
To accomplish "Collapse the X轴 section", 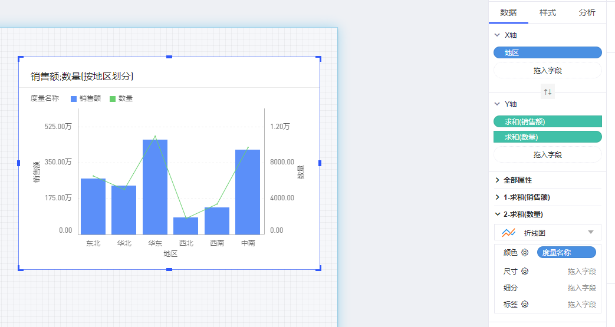I will (x=497, y=35).
